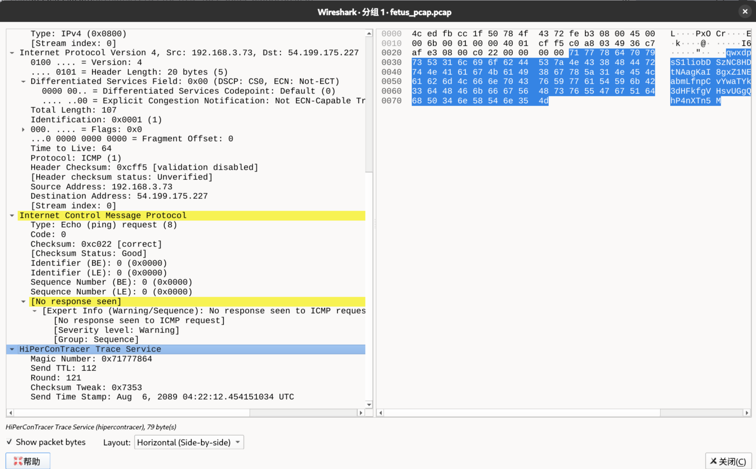Click the Help button with lifebuoy icon
Viewport: 756px width, 469px height.
pos(28,461)
